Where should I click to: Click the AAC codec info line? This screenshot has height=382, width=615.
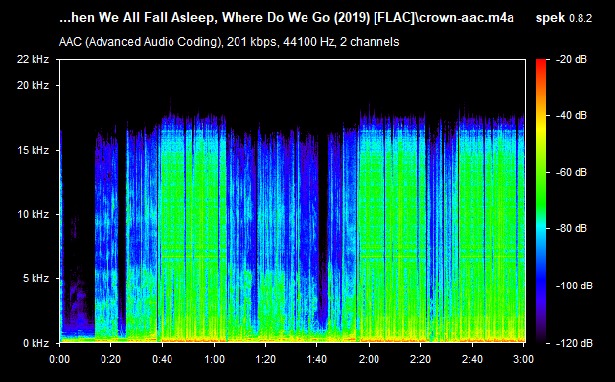click(229, 42)
